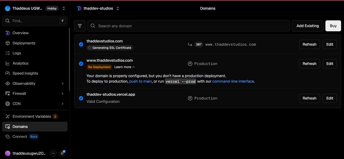Click the user avatar at sidebar bottom
The width and height of the screenshot is (344, 159).
pos(8,153)
